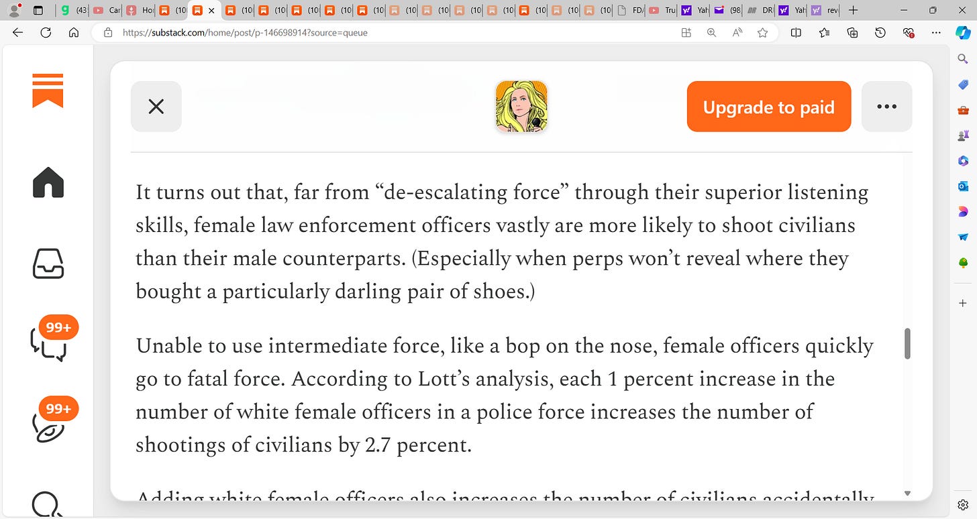Screen dimensions: 977x519
Task: Go back using browser back arrow
Action: (18, 32)
